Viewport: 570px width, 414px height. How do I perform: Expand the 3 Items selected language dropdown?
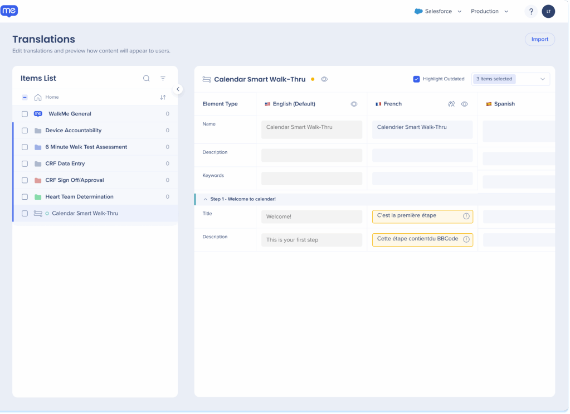point(510,79)
